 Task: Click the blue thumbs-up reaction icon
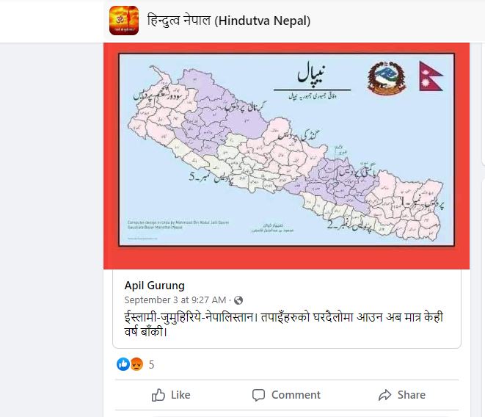tap(123, 364)
